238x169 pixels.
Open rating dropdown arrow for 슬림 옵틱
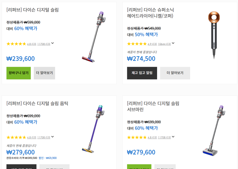click(x=53, y=137)
